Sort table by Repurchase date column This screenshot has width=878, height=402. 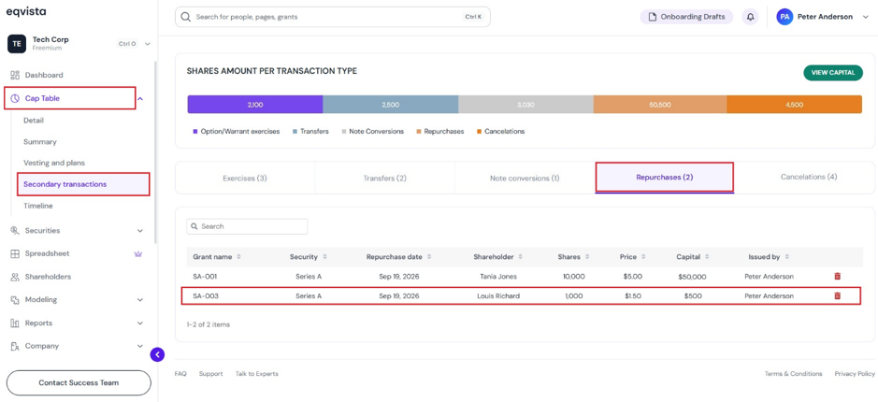click(429, 257)
